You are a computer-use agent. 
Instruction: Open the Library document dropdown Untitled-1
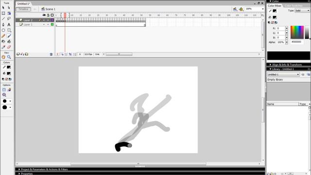[x=283, y=74]
